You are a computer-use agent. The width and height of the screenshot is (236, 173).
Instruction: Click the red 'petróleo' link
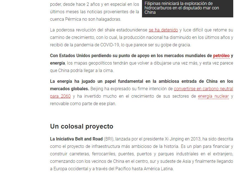coord(221,55)
